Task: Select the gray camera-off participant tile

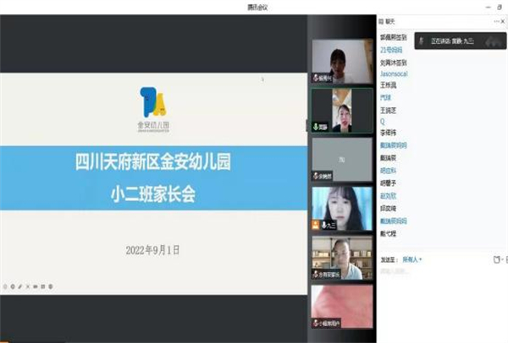Action: [x=341, y=159]
